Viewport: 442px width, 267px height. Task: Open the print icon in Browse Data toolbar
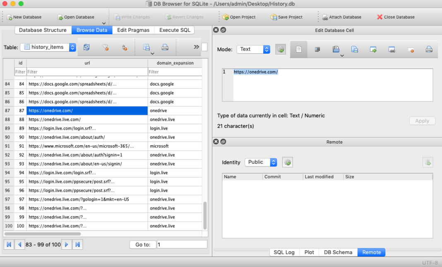[165, 47]
